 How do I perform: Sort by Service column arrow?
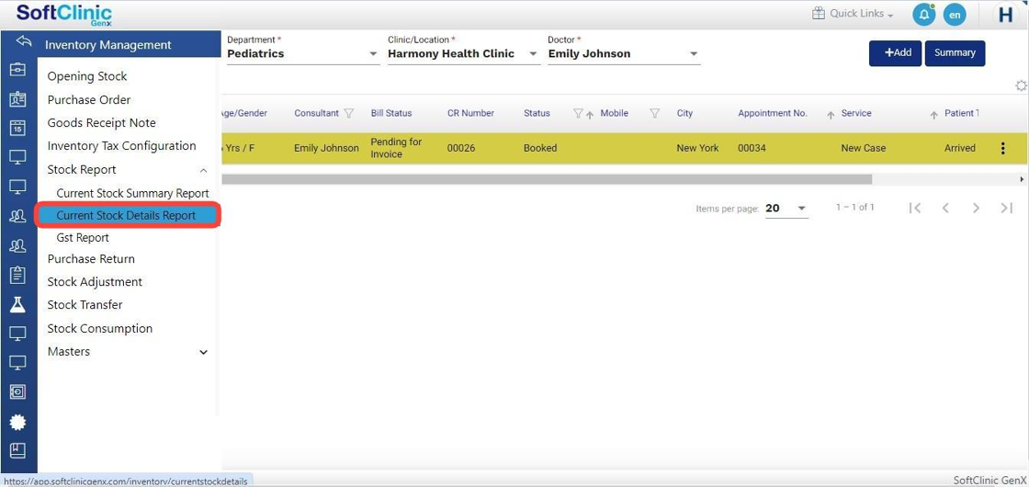click(x=933, y=115)
